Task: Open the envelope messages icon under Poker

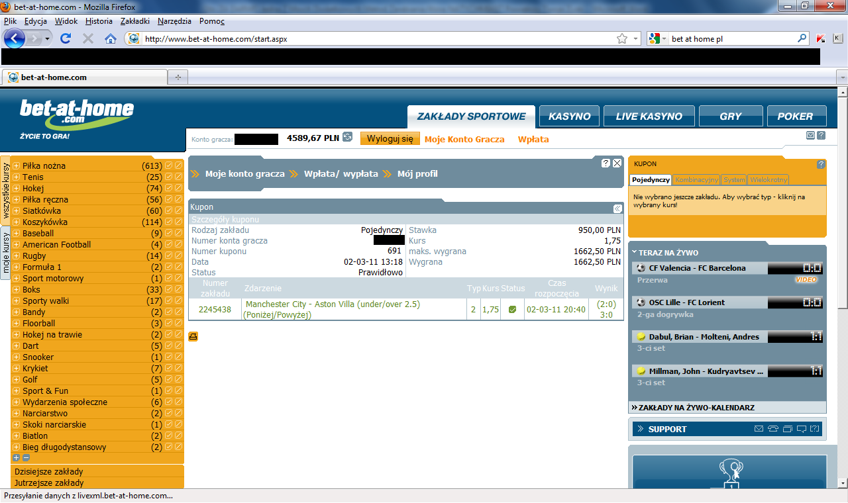Action: coord(810,135)
